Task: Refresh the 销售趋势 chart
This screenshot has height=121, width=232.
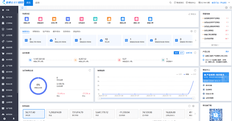Action: [x=195, y=70]
